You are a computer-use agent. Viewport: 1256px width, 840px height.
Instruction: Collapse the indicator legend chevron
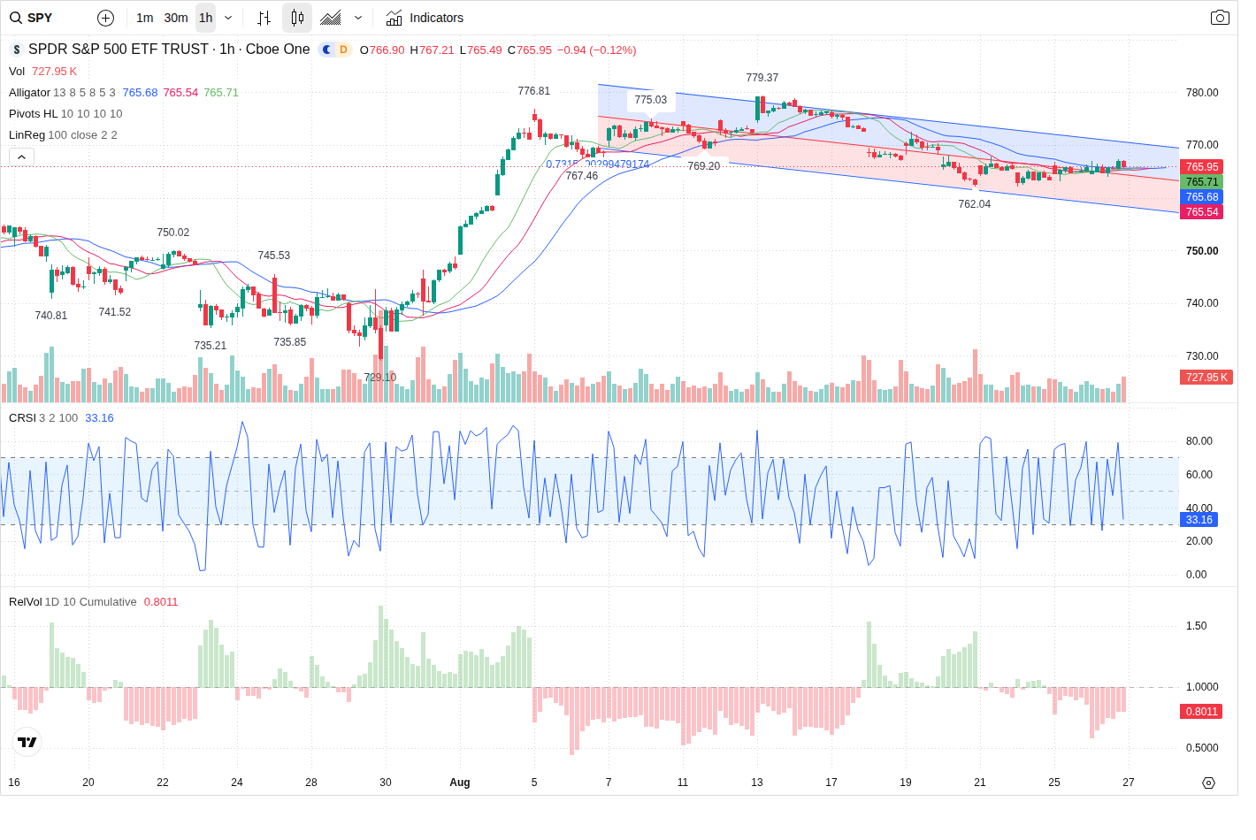[x=21, y=157]
